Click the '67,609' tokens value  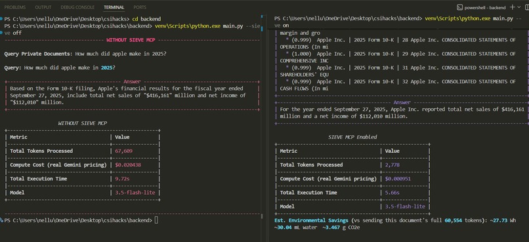tap(123, 151)
